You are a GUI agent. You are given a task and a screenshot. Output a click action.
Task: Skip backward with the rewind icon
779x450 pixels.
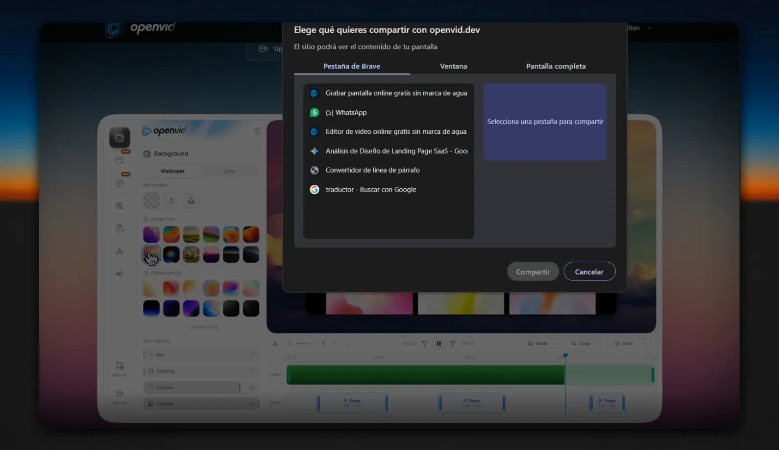425,344
